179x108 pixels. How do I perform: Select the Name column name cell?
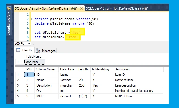coord(47,80)
